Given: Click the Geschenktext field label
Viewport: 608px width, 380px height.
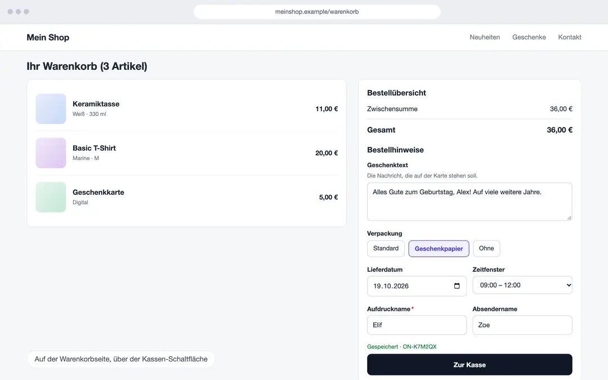Looking at the screenshot, I should pyautogui.click(x=387, y=165).
